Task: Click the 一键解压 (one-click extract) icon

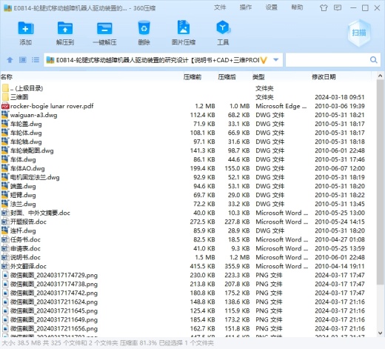Action: click(x=104, y=28)
